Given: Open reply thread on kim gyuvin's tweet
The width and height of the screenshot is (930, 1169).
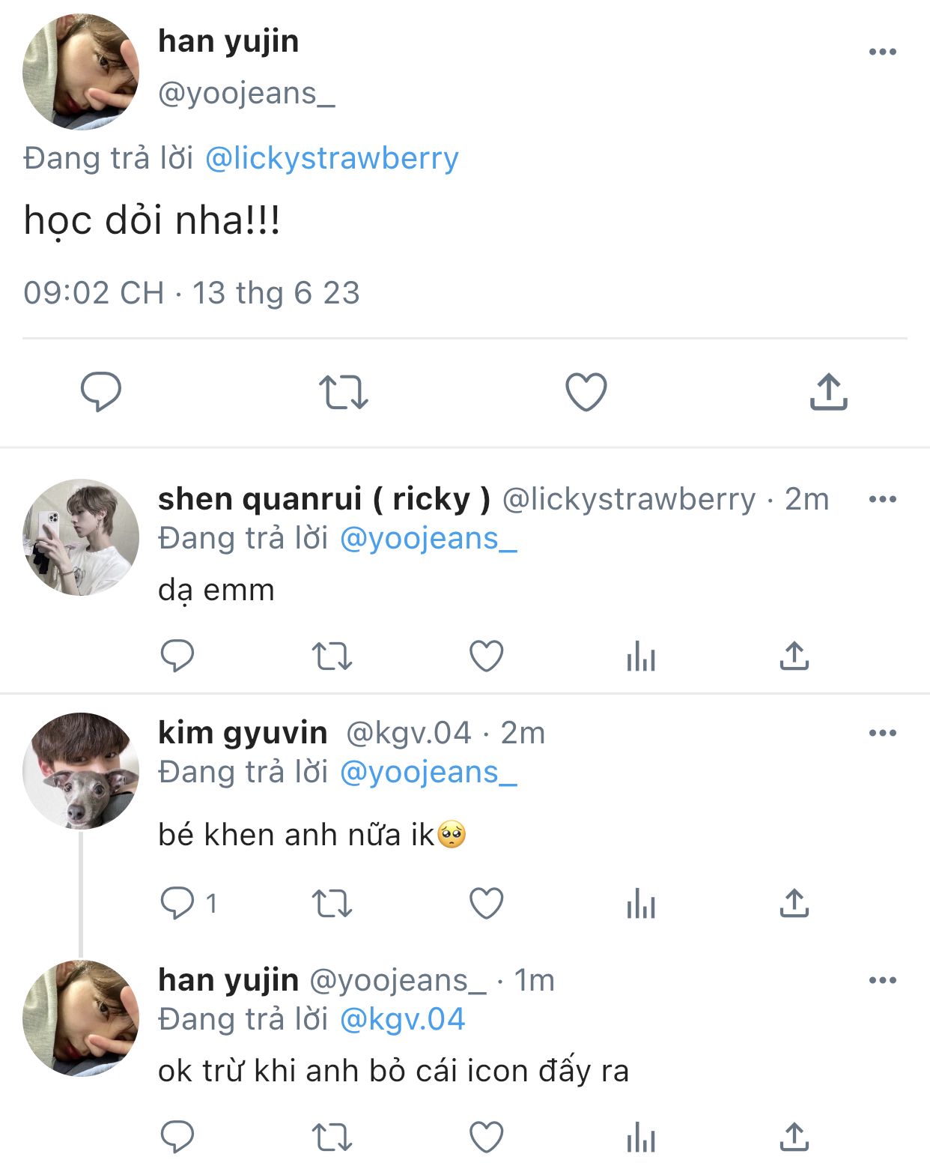Looking at the screenshot, I should point(178,903).
